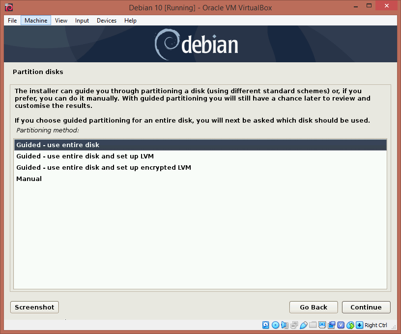Click the shared folders status icon

(313, 325)
